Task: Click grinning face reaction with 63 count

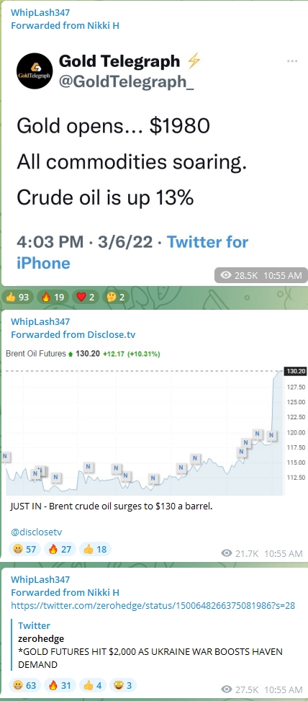Action: coord(25,685)
